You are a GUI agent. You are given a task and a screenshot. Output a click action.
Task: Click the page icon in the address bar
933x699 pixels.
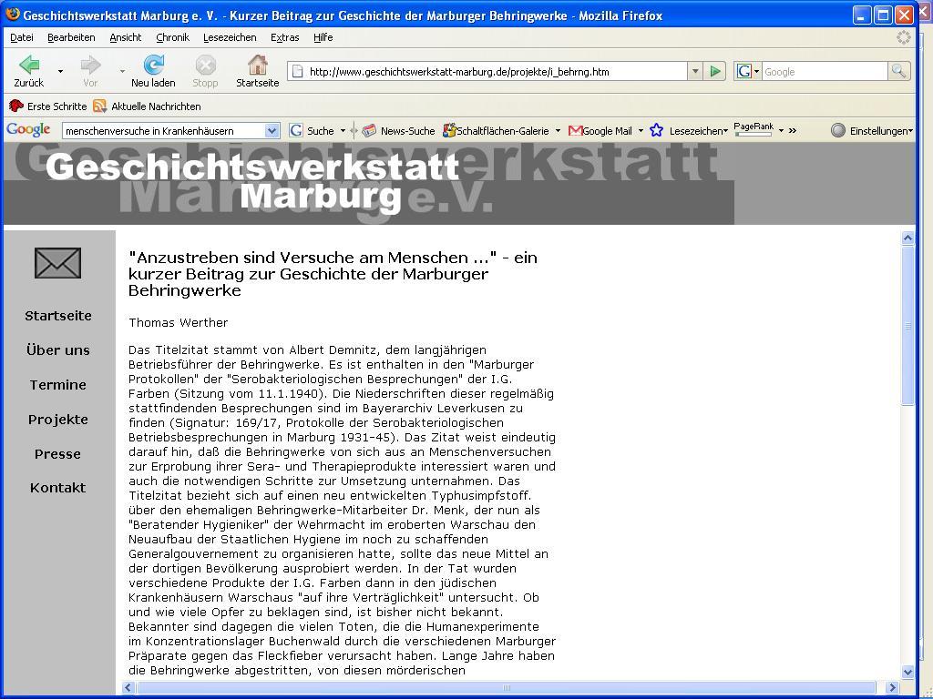(298, 72)
